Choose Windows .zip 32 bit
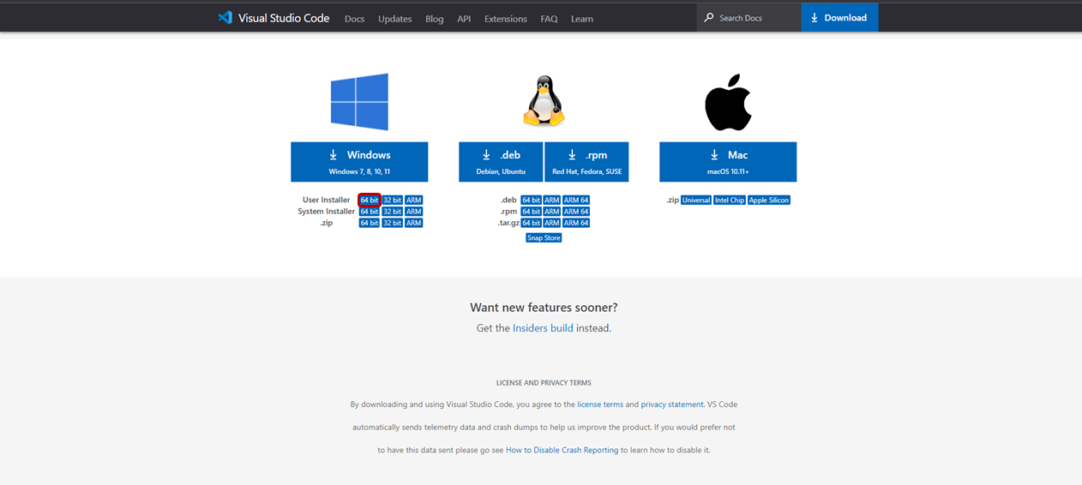The width and height of the screenshot is (1082, 485). (x=393, y=223)
